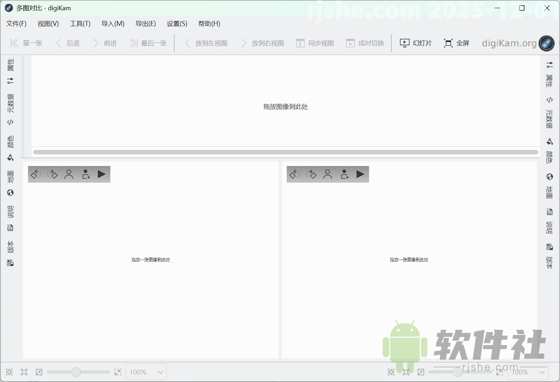Show face tags in left preview panel
Image resolution: width=560 pixels, height=382 pixels.
click(x=69, y=174)
